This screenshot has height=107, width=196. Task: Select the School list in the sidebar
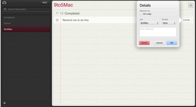coord(26,23)
